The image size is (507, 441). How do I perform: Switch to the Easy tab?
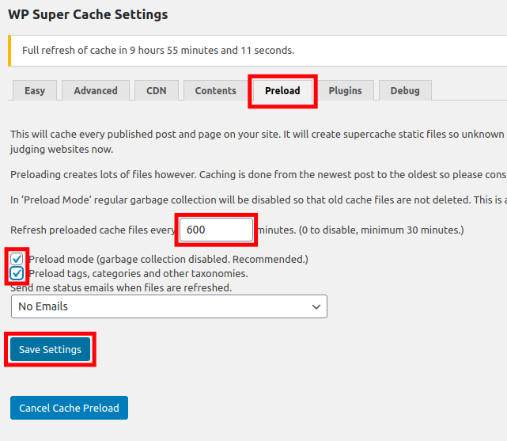click(35, 90)
